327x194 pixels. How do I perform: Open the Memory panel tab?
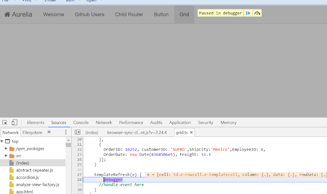click(x=228, y=123)
